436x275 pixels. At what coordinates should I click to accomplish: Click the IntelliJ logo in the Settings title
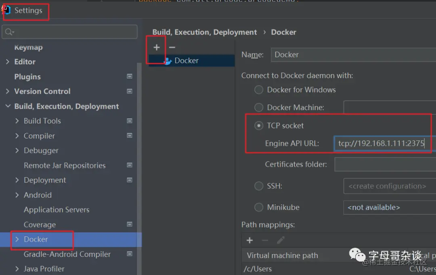tap(6, 10)
